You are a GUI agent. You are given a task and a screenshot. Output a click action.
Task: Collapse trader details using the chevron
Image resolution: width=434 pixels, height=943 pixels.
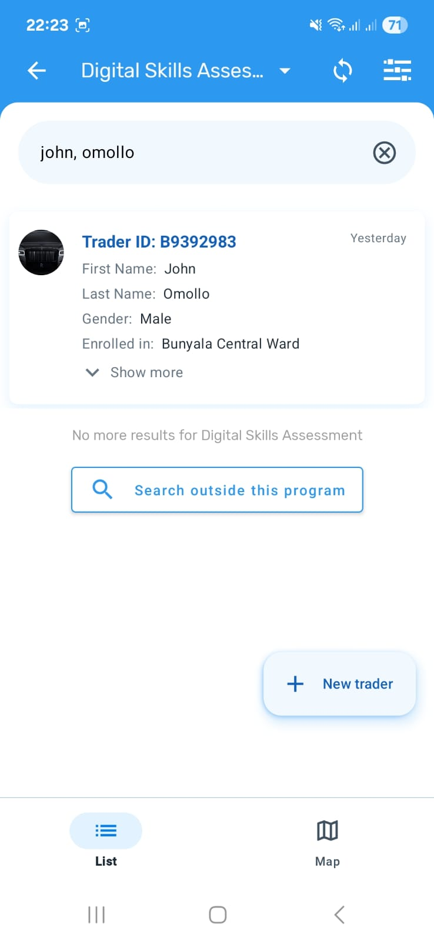pos(92,372)
